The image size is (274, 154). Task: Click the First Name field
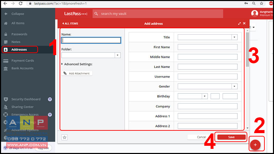(208, 47)
